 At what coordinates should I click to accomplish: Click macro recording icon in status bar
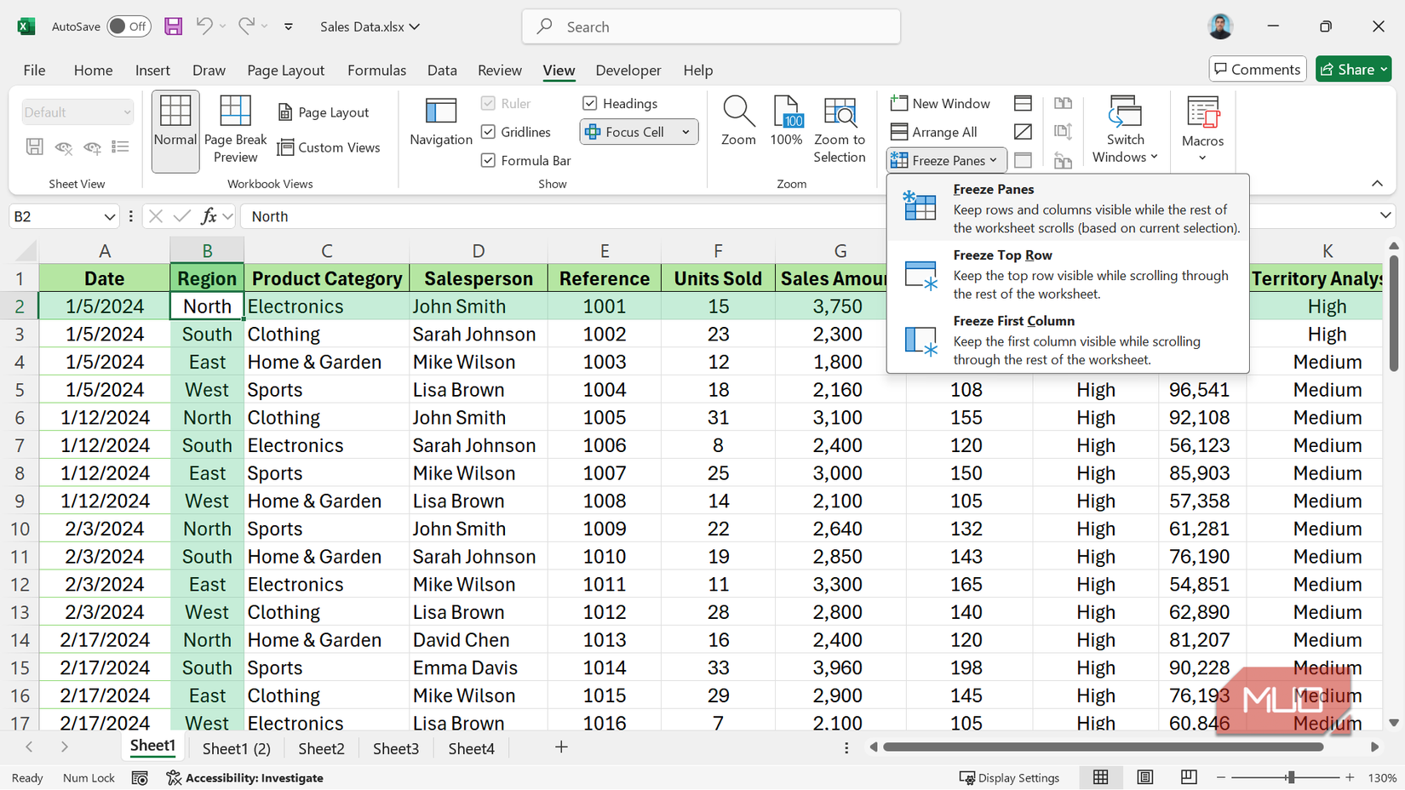coord(140,778)
